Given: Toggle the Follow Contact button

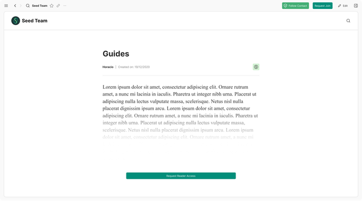Looking at the screenshot, I should pyautogui.click(x=295, y=6).
